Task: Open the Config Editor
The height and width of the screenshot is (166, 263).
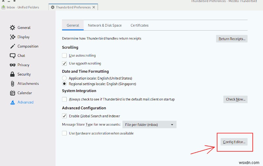Action: (234, 142)
